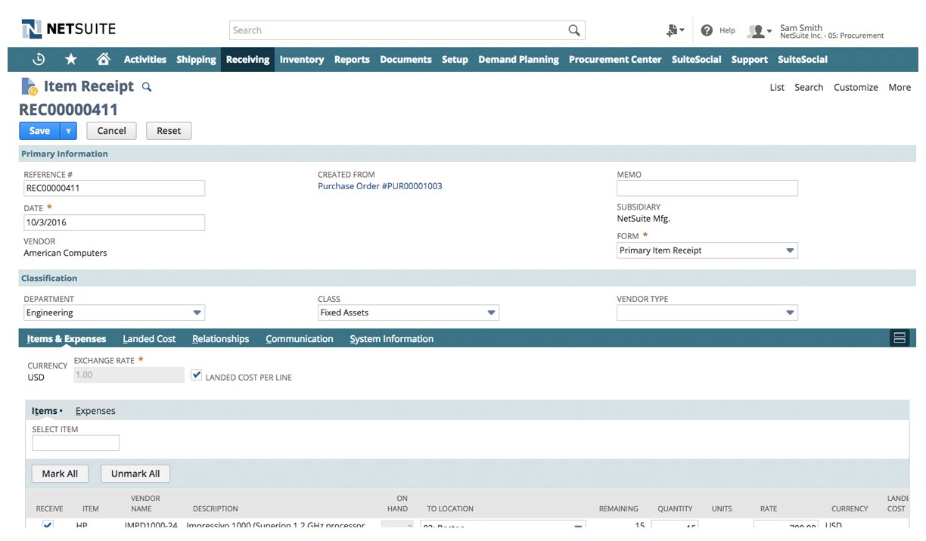Click the Help question mark icon
926x541 pixels.
tap(707, 30)
